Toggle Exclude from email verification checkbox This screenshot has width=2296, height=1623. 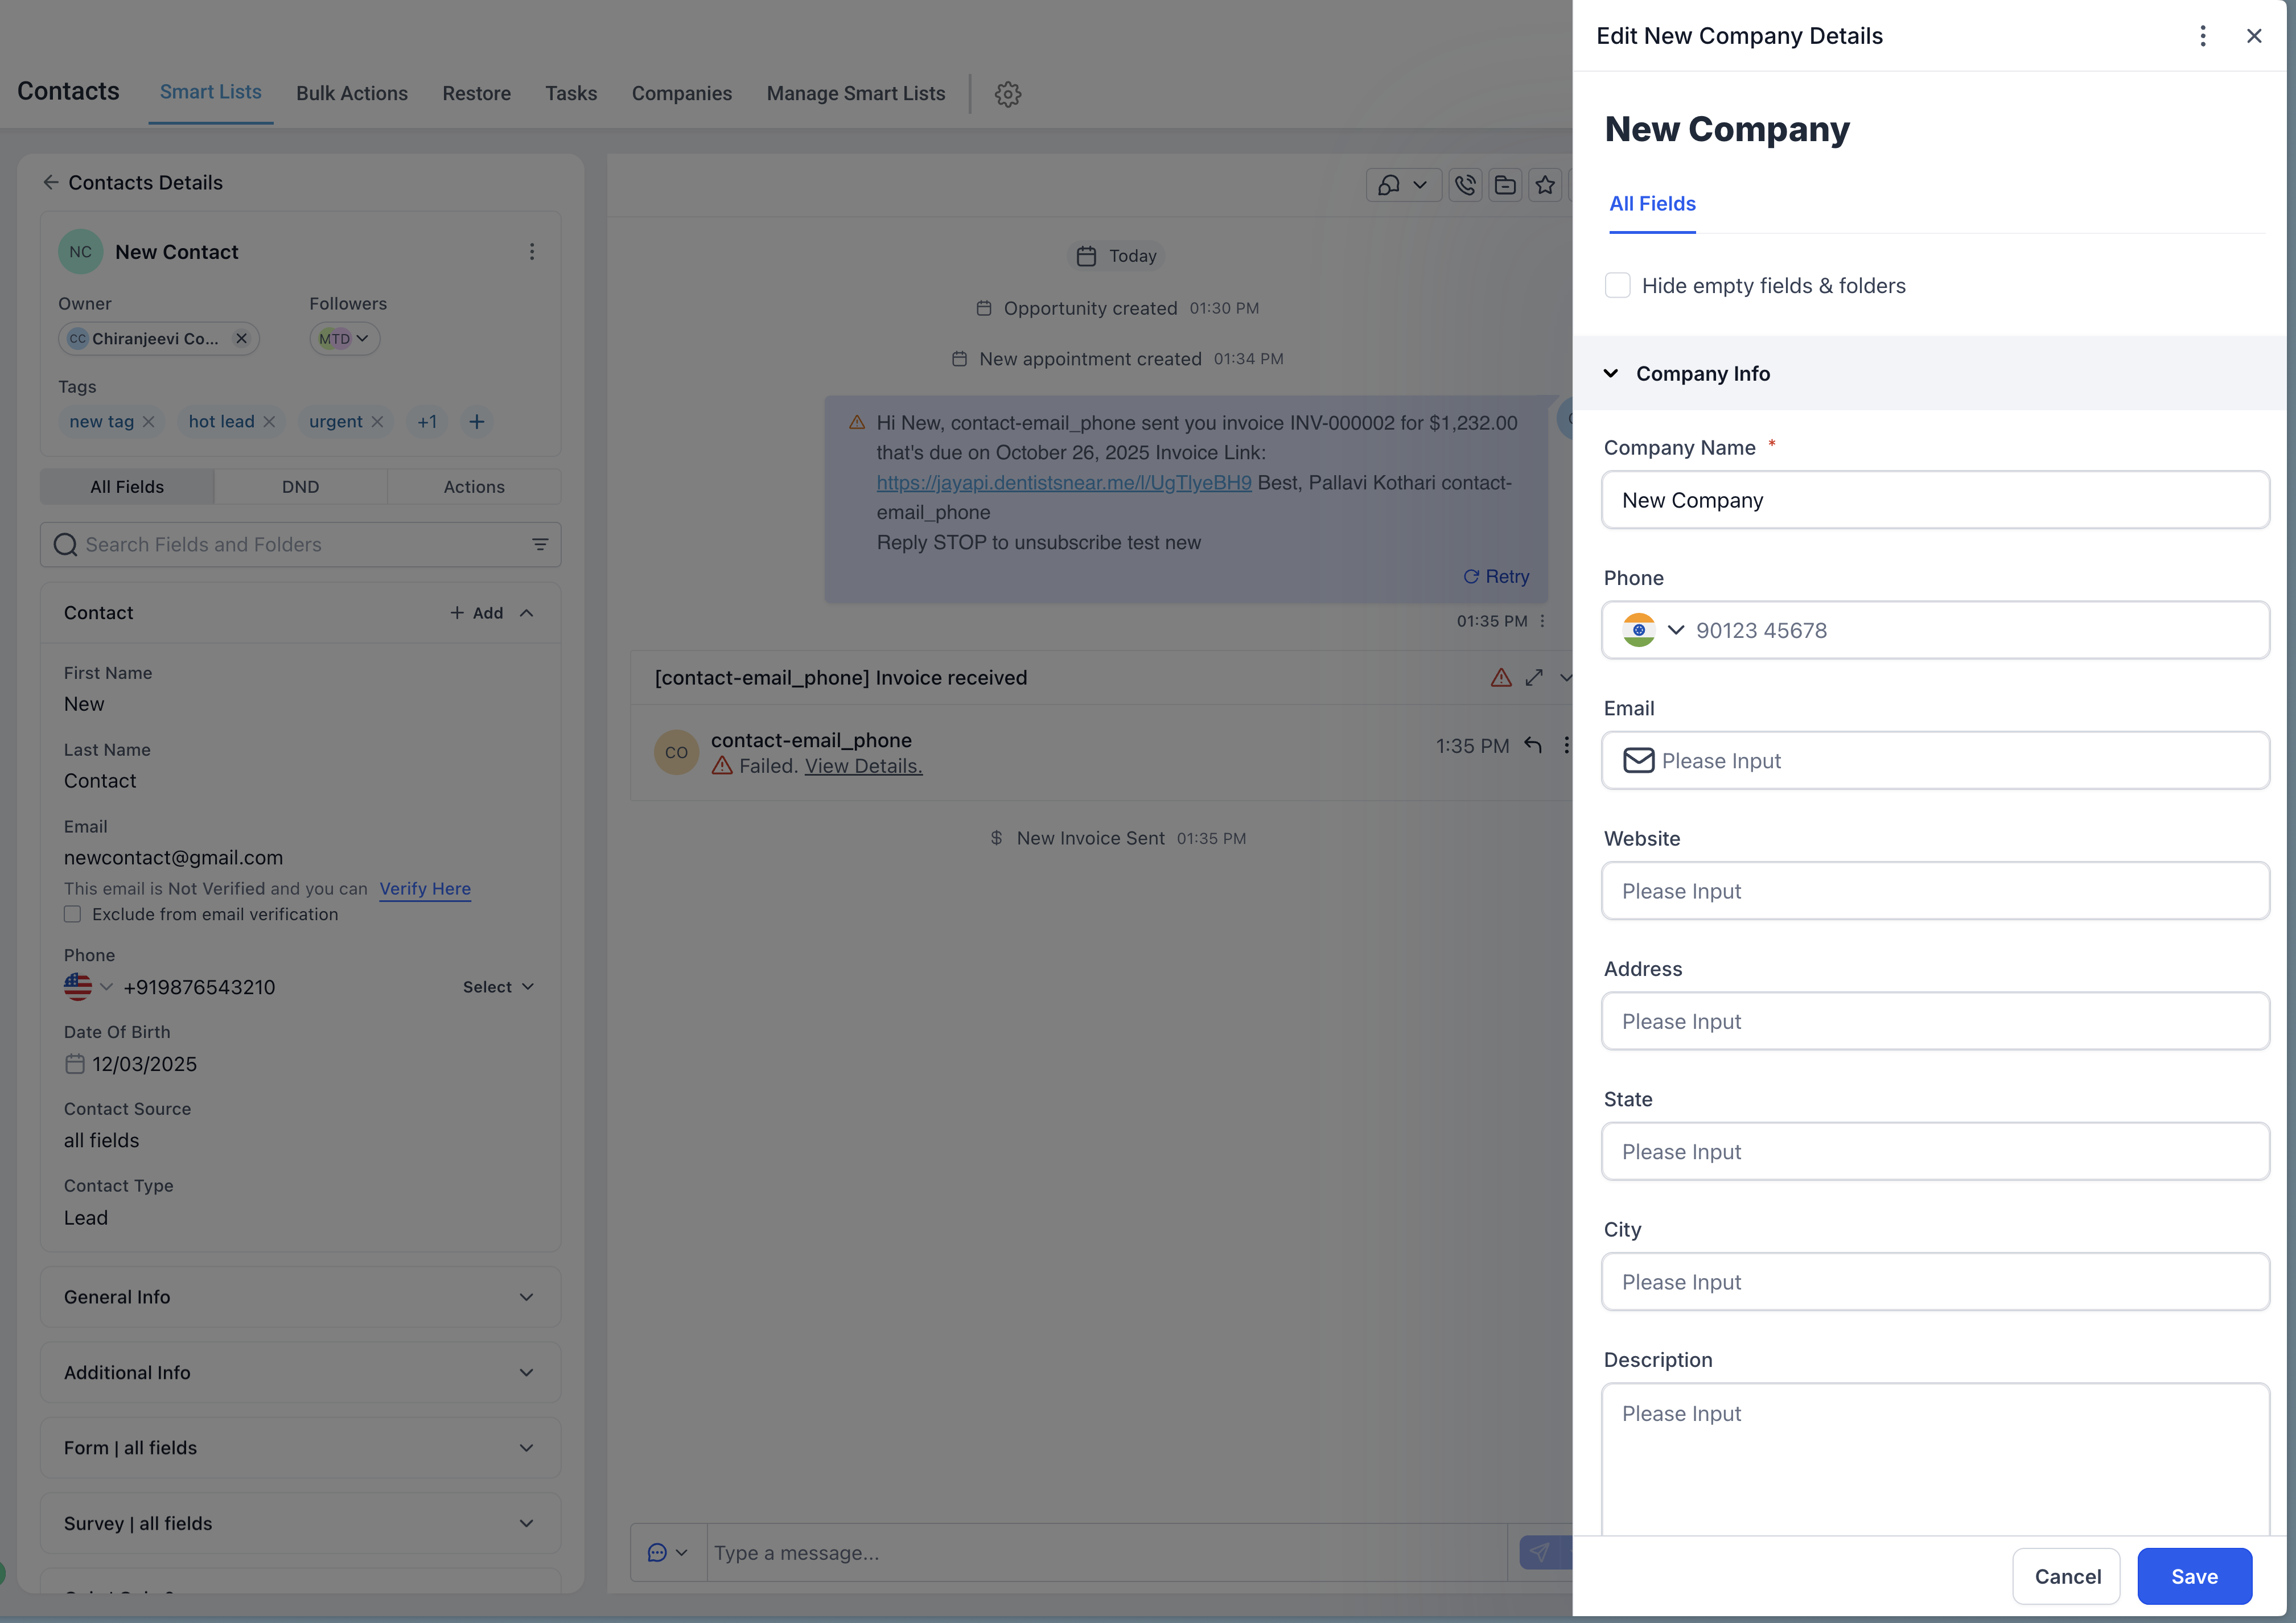click(73, 914)
